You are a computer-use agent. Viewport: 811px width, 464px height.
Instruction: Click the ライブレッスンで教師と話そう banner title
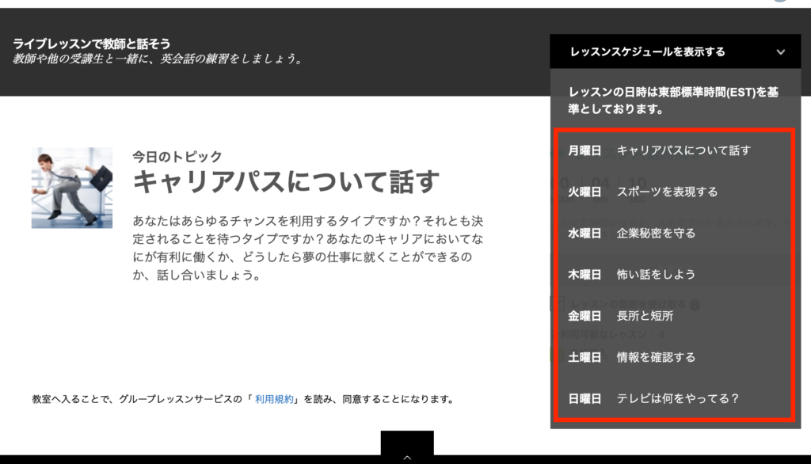click(92, 44)
